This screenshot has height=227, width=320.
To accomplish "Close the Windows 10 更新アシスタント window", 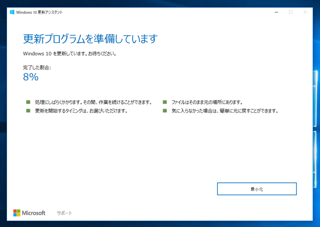I will pos(305,12).
